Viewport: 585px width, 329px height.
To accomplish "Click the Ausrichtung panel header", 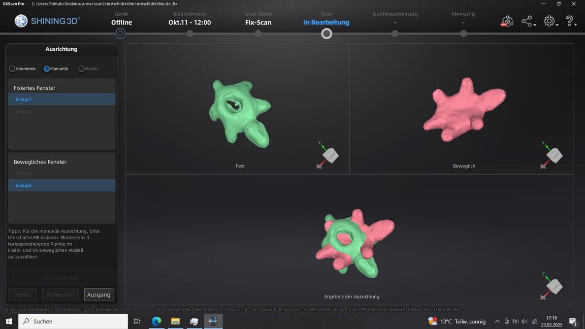I will pos(61,49).
